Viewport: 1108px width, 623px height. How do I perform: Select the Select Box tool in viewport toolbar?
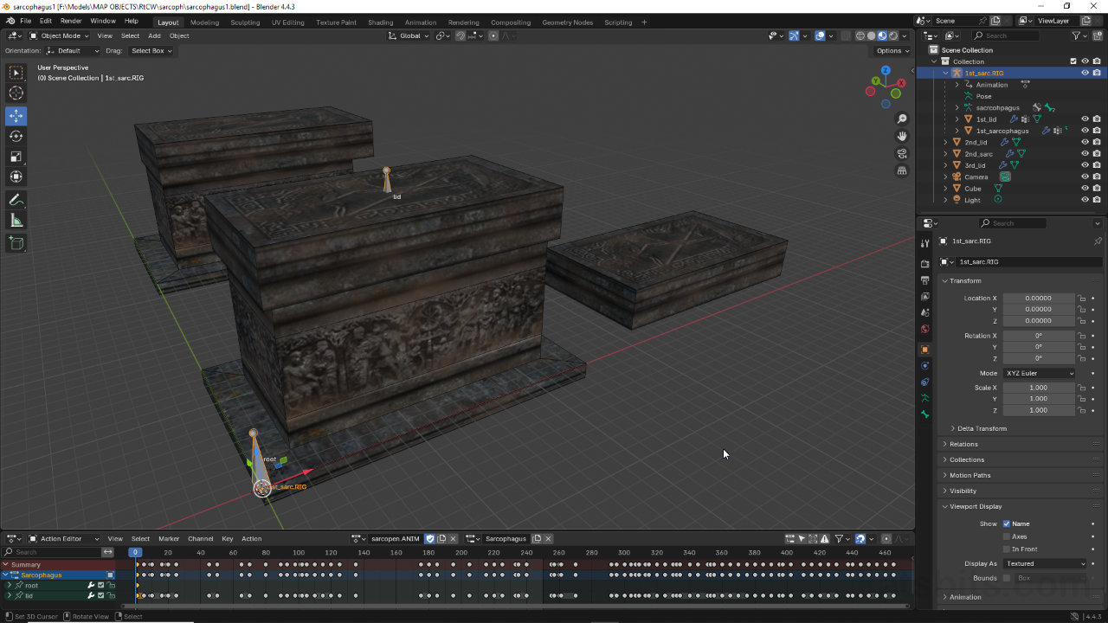(x=16, y=73)
